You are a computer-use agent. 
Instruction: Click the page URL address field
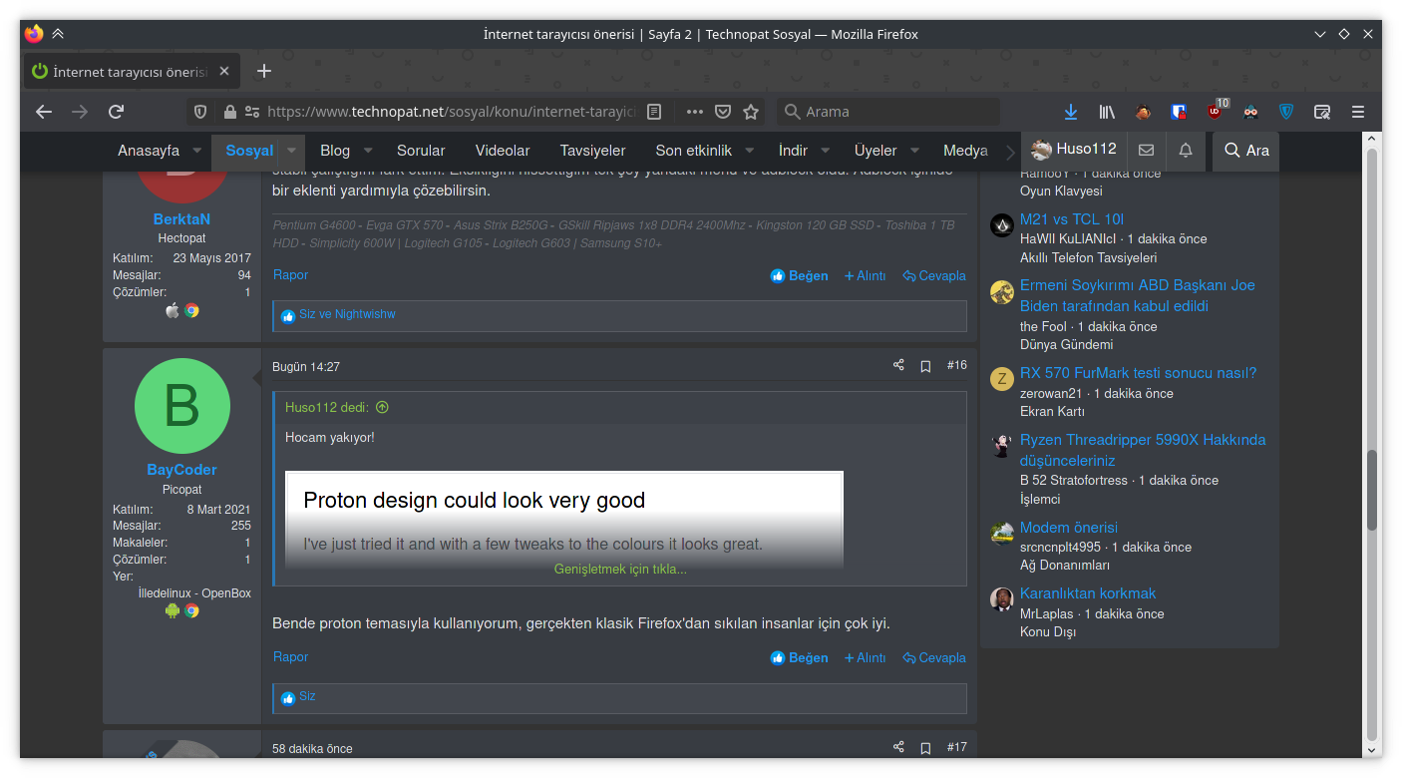coord(452,112)
